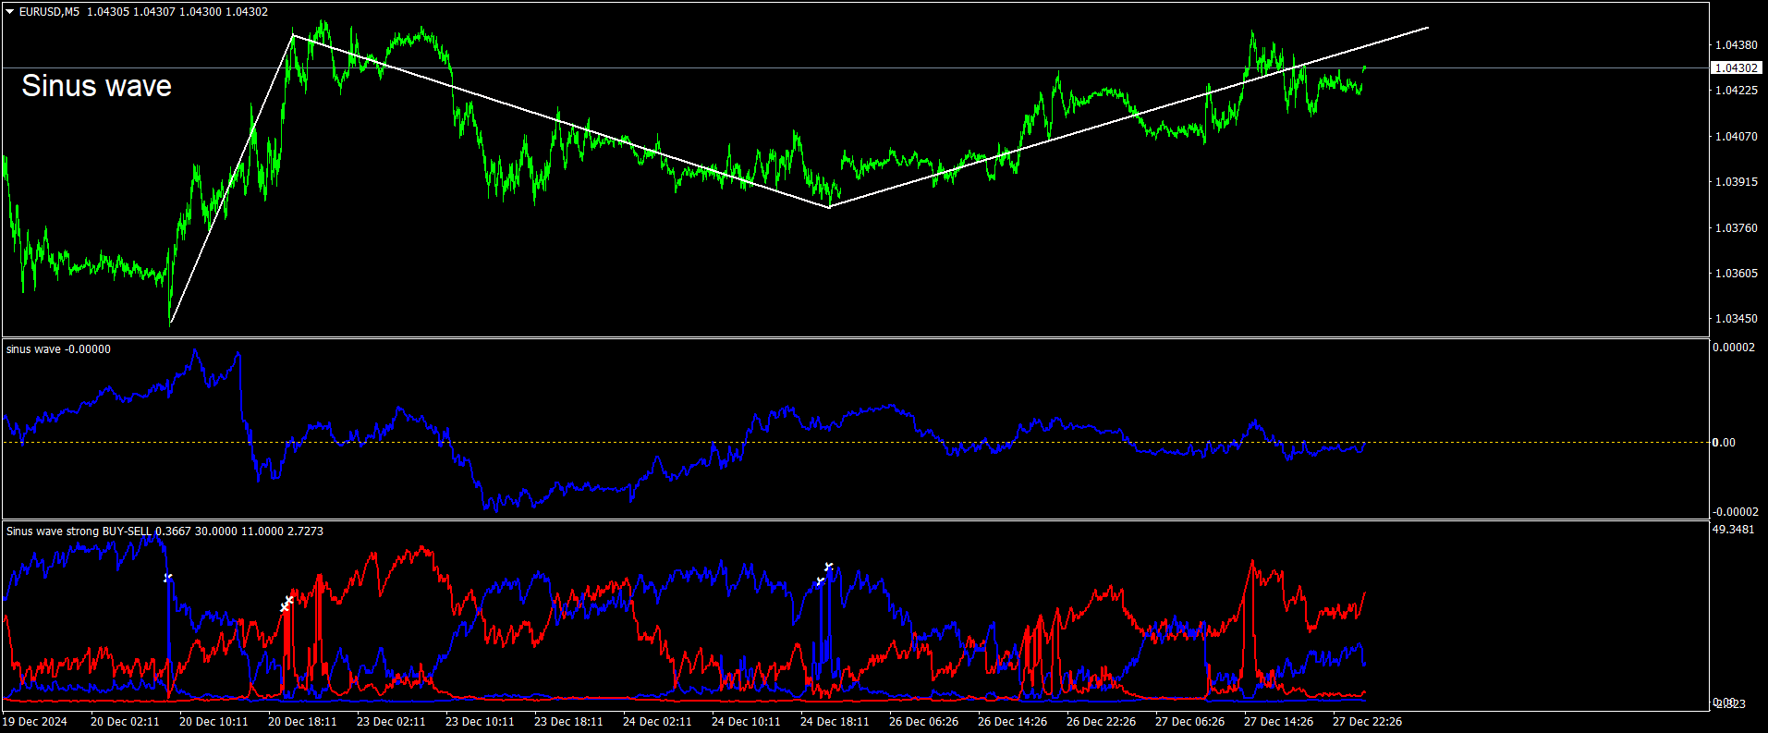Click the 23 Dec 02:11 time label

pyautogui.click(x=391, y=722)
